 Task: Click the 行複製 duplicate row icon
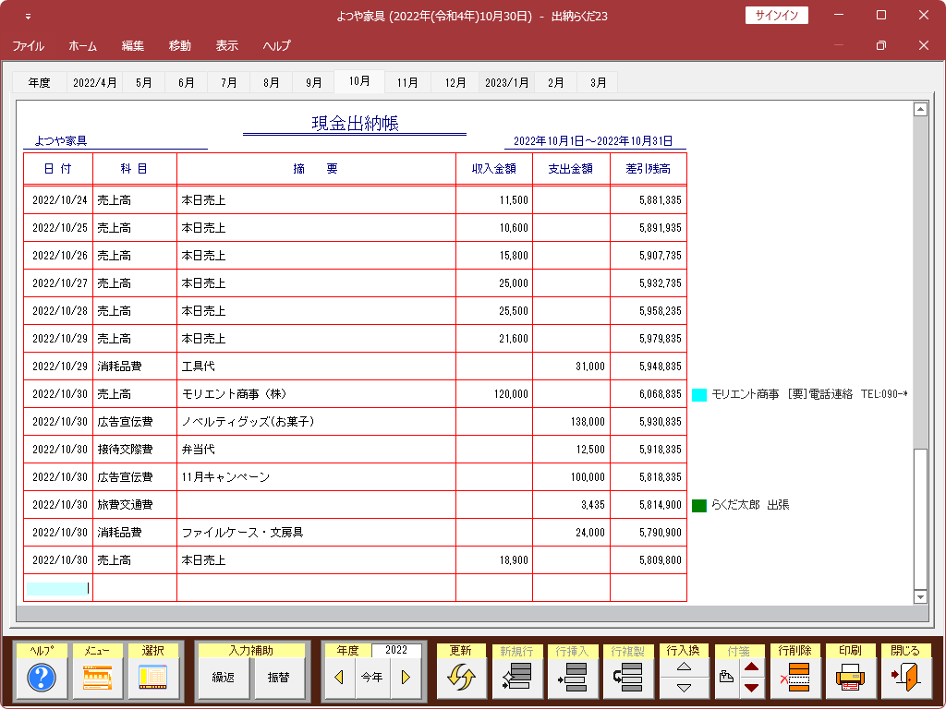click(627, 678)
